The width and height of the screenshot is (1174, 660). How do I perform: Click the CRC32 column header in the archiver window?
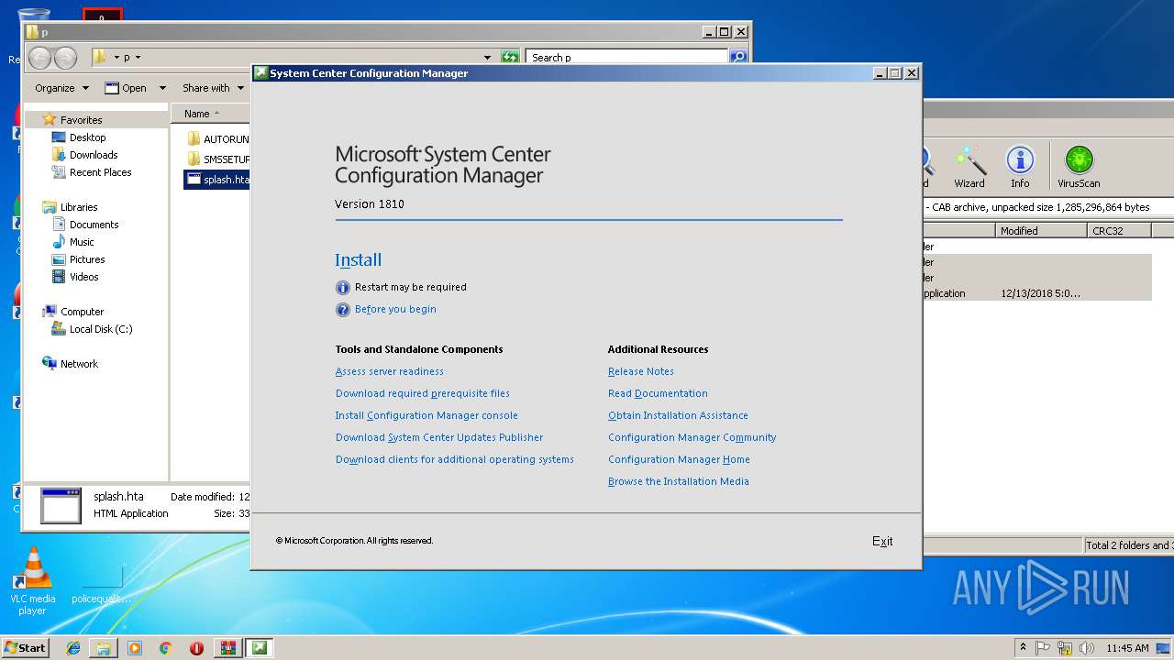1119,231
